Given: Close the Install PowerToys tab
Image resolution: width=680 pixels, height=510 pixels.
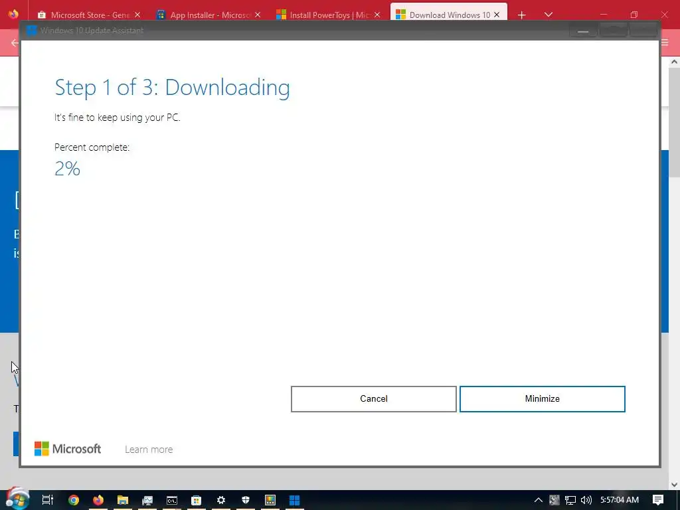Looking at the screenshot, I should (x=377, y=15).
